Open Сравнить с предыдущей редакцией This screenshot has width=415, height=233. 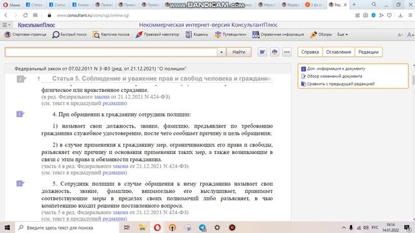pos(338,84)
